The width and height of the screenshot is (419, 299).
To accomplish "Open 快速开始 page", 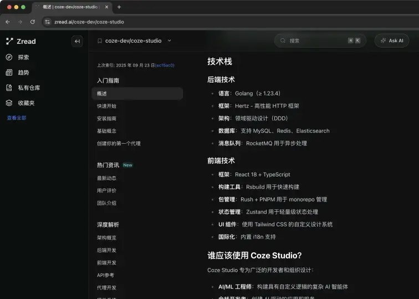I will point(106,106).
